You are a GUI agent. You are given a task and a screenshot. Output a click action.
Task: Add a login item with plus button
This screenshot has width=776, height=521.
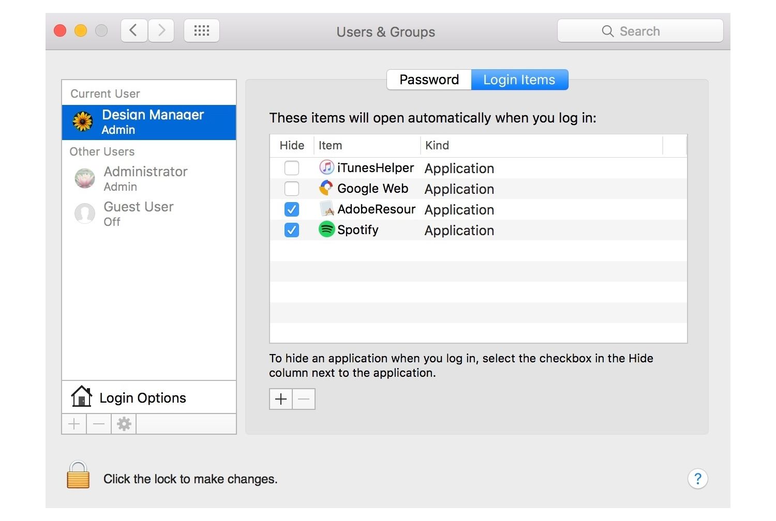tap(281, 399)
